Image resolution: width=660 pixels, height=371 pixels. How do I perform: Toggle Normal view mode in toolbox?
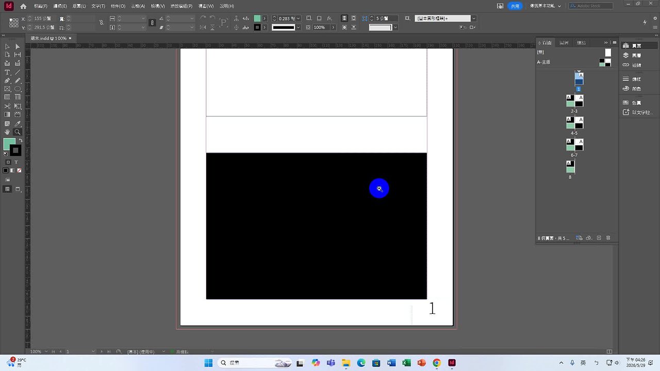[x=7, y=189]
